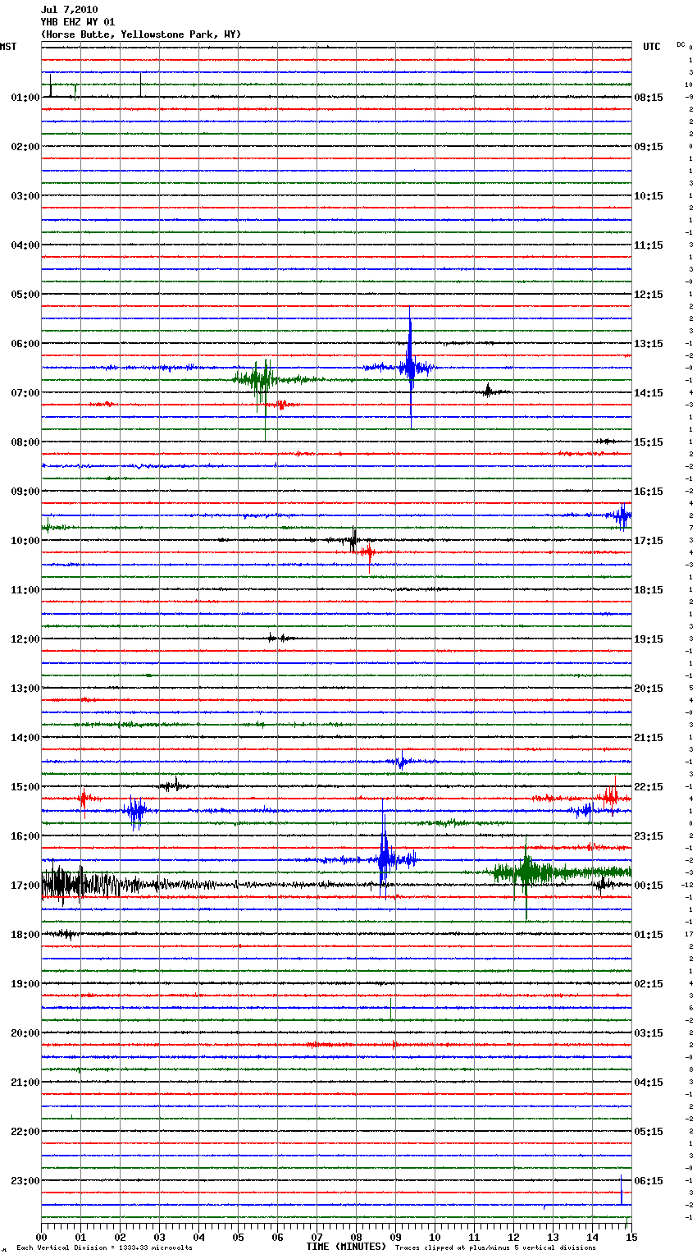Click minute tick label 08 on the bottom axis
Screen dimensions: 697x1259
(357, 1237)
